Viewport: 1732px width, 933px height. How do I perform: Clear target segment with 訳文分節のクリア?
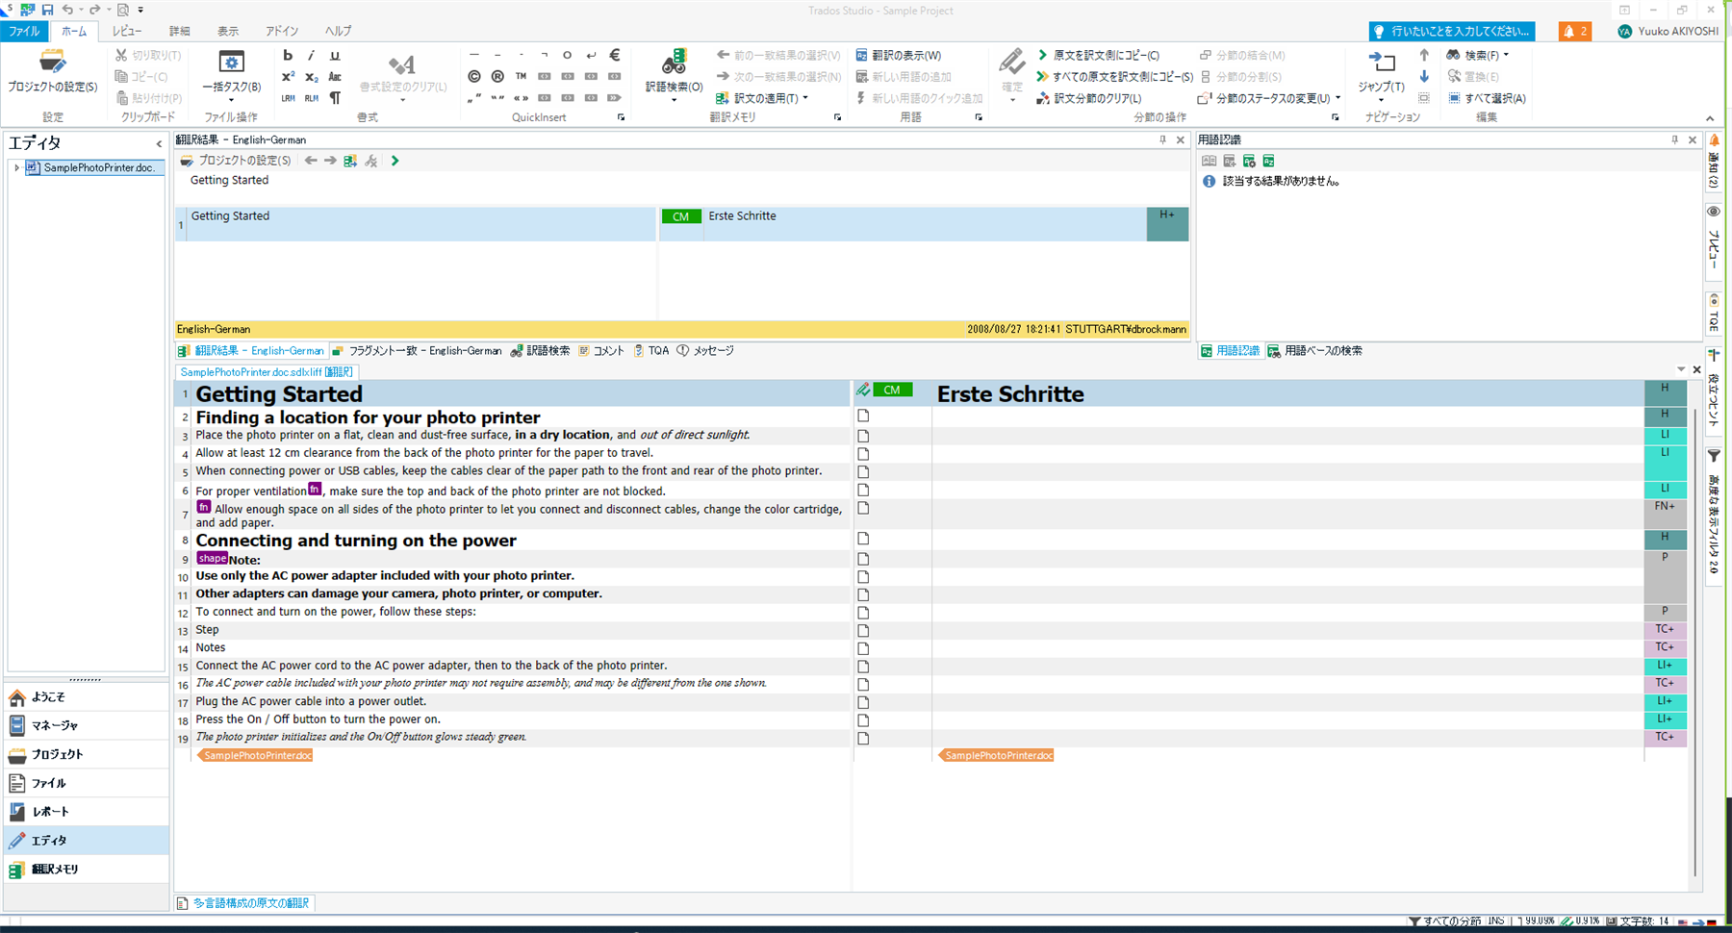pos(1089,98)
